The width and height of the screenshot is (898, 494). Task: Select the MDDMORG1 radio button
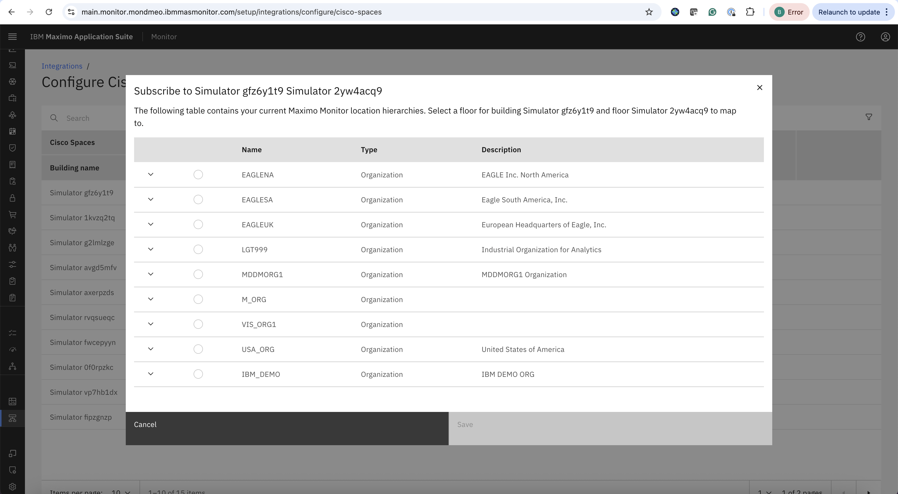[x=198, y=275]
